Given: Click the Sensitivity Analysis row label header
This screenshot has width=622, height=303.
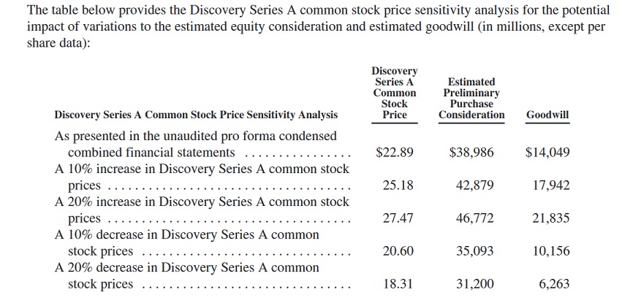Looking at the screenshot, I should pyautogui.click(x=197, y=115).
